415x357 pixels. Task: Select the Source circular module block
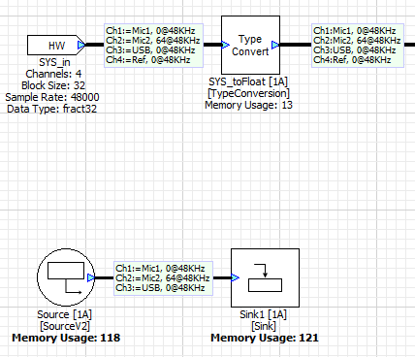pyautogui.click(x=66, y=277)
